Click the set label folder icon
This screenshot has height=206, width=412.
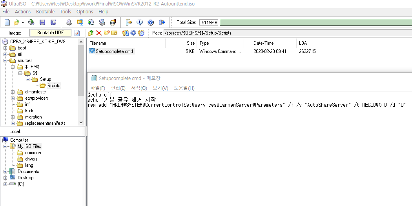point(141,33)
